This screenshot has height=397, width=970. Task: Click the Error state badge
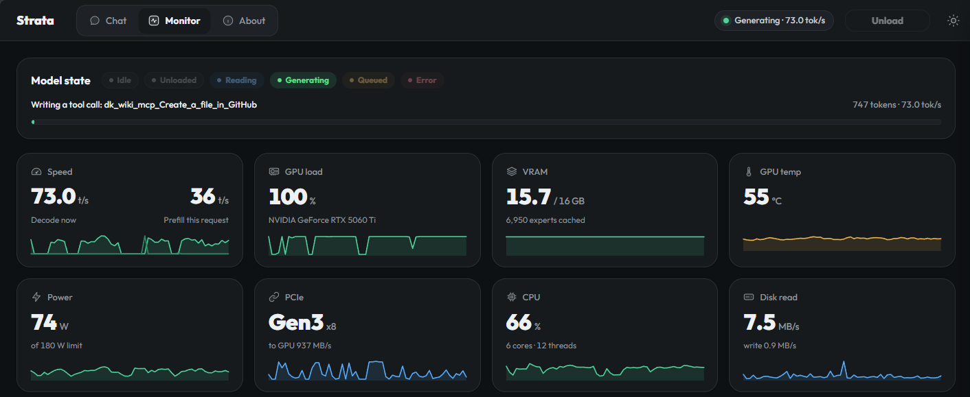(422, 80)
